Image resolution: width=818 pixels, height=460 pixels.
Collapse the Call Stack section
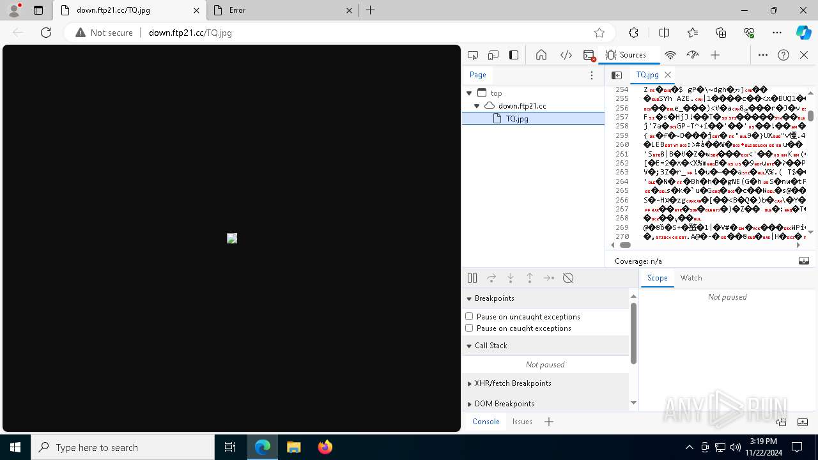[x=546, y=346]
